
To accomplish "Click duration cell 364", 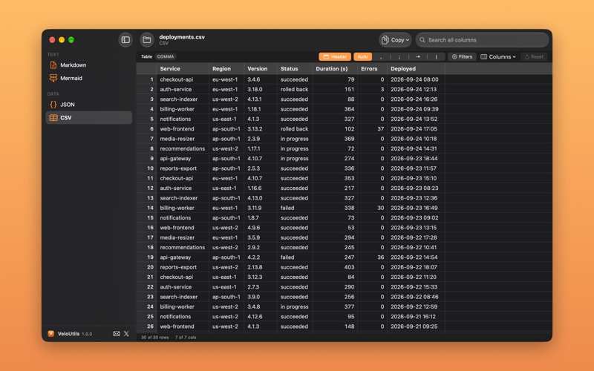I will click(x=335, y=109).
